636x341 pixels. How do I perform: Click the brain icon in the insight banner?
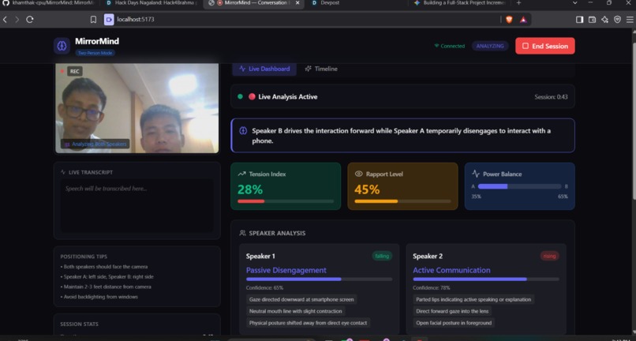pos(243,131)
